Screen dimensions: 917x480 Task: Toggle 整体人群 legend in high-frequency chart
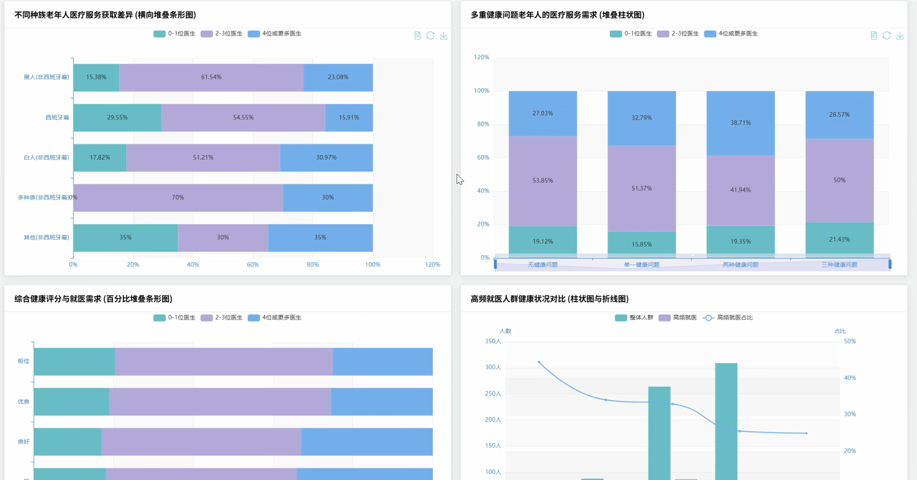point(634,318)
